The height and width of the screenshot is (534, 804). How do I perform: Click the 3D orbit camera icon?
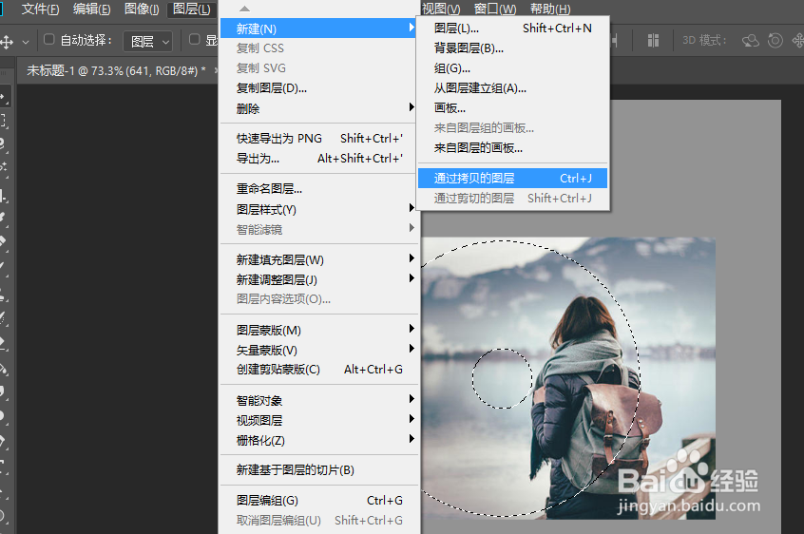(750, 41)
